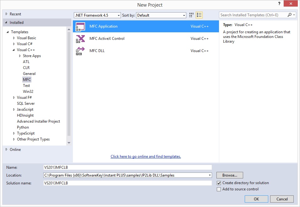Collapse the Templates tree node
This screenshot has width=300, height=207.
point(8,32)
